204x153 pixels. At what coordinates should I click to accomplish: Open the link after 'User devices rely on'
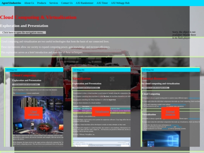click(x=162, y=106)
